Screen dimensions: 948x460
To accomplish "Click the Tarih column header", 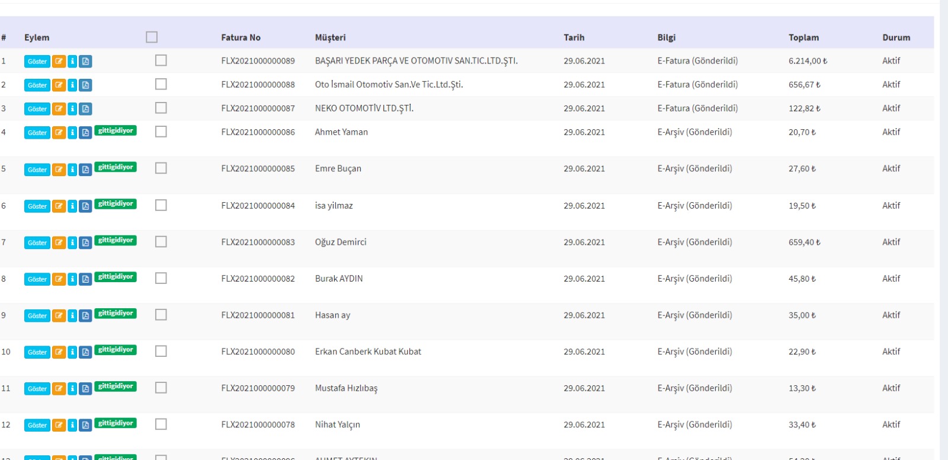I will pos(574,37).
